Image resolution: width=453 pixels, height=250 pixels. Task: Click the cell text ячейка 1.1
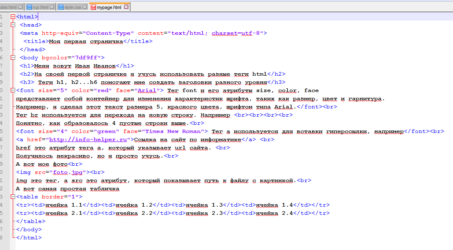(64, 205)
